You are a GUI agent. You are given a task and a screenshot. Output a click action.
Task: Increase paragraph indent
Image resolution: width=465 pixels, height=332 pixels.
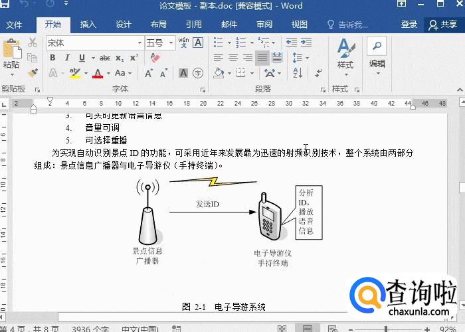click(306, 42)
